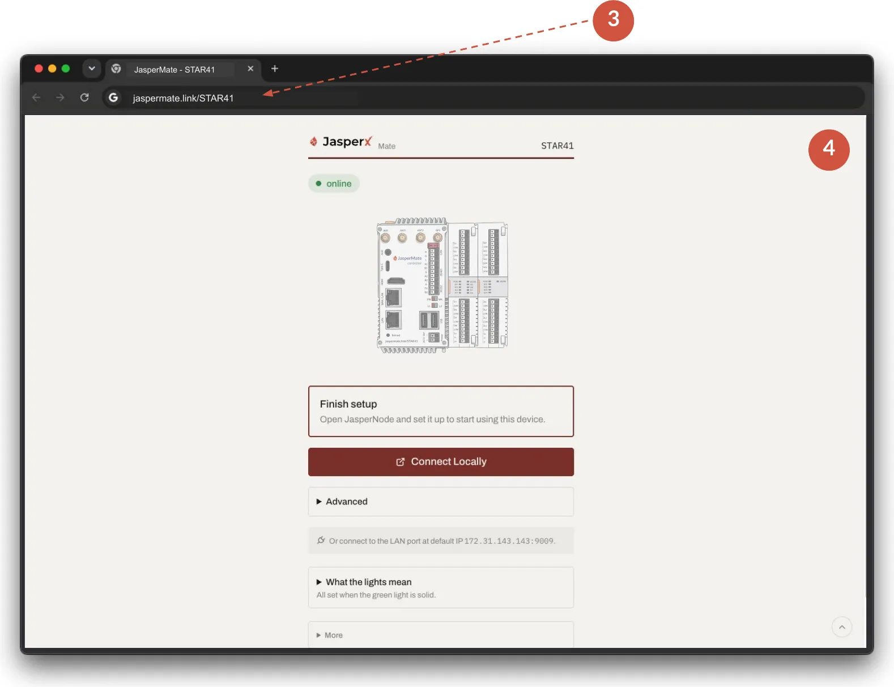
Task: Click the Google icon in the address bar
Action: tap(113, 97)
